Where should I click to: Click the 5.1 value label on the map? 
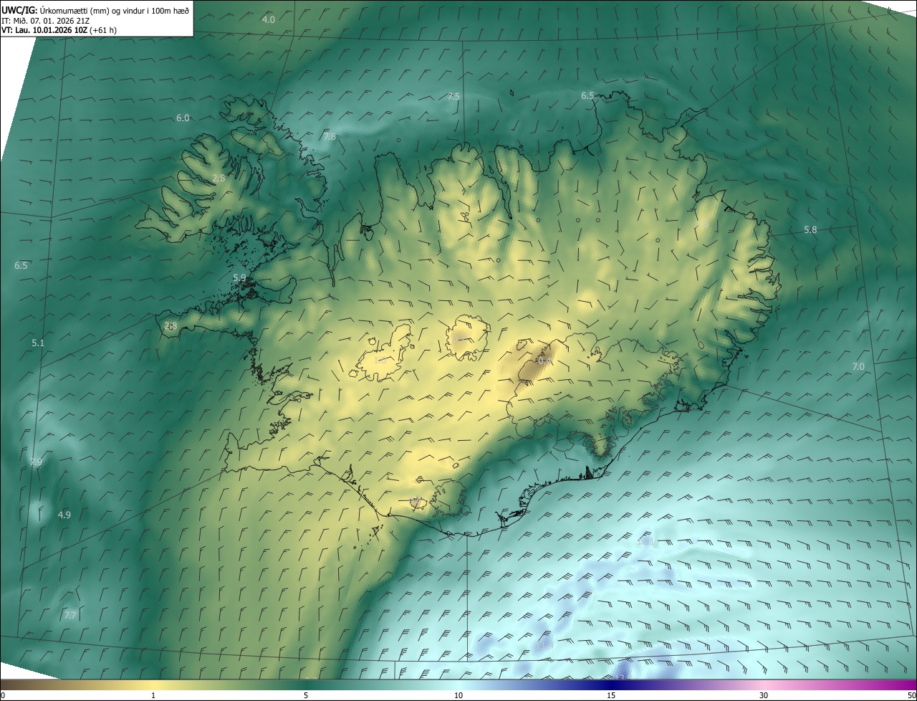point(38,343)
